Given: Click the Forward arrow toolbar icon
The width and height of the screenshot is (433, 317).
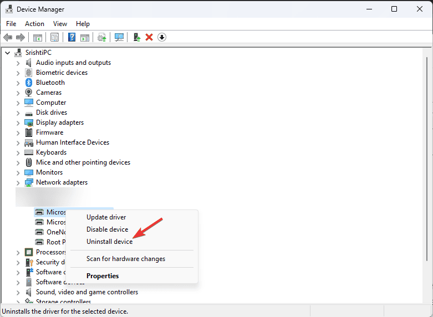Looking at the screenshot, I should 21,37.
